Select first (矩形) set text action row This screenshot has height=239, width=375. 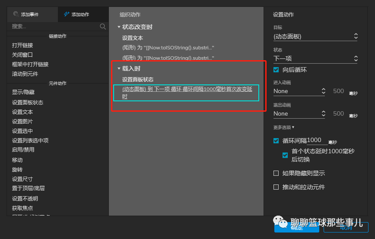168,48
